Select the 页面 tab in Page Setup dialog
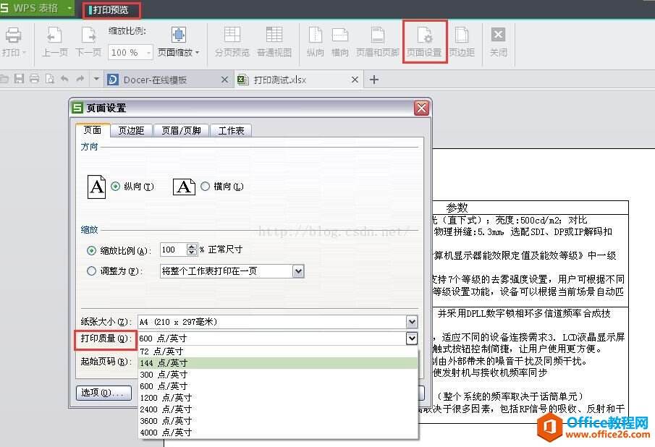The image size is (655, 447). [x=93, y=130]
